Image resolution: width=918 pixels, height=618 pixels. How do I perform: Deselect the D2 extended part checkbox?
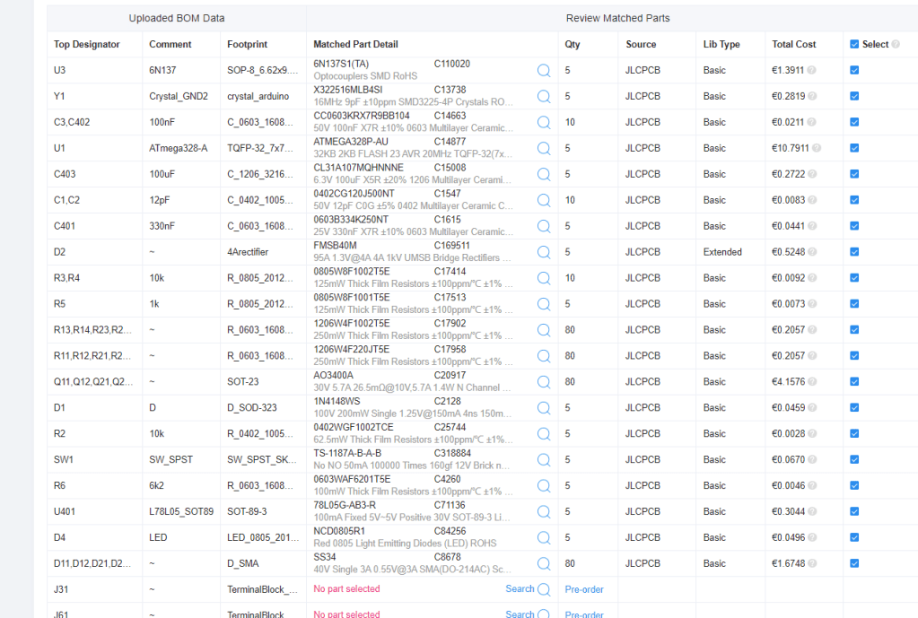853,252
